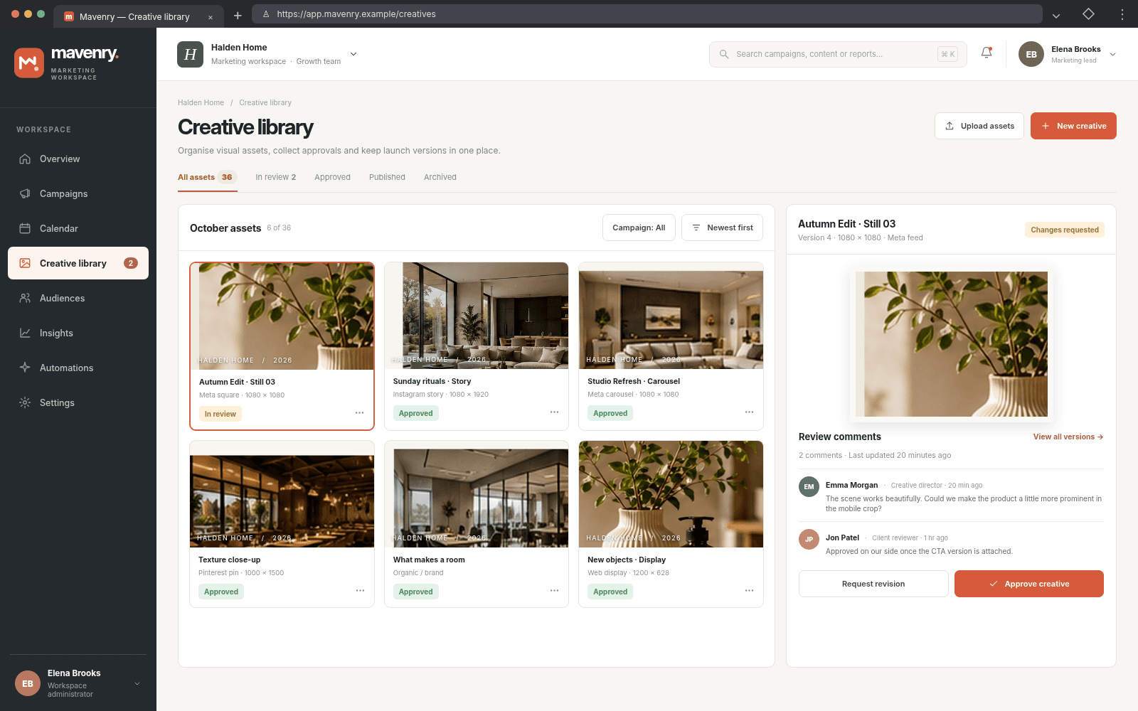Follow the View all versions link
This screenshot has height=711, width=1138.
pos(1068,437)
